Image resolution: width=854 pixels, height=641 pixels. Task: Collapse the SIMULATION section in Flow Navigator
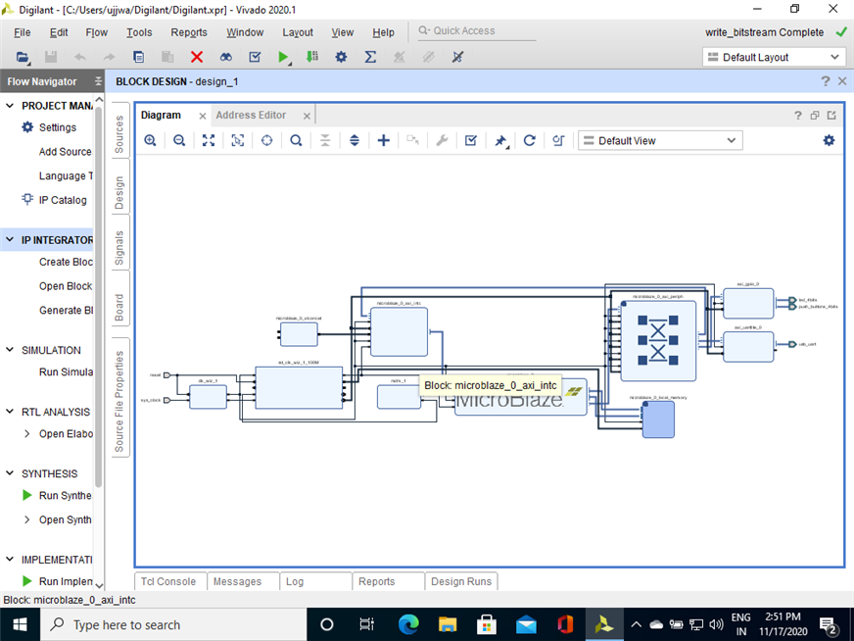tap(11, 350)
